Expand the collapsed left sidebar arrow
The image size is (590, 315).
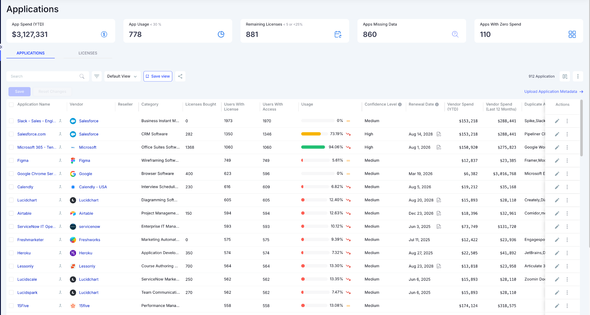click(x=1, y=47)
